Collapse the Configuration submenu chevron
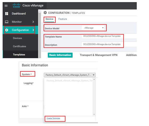The image size is (149, 126). pyautogui.click(x=33, y=30)
